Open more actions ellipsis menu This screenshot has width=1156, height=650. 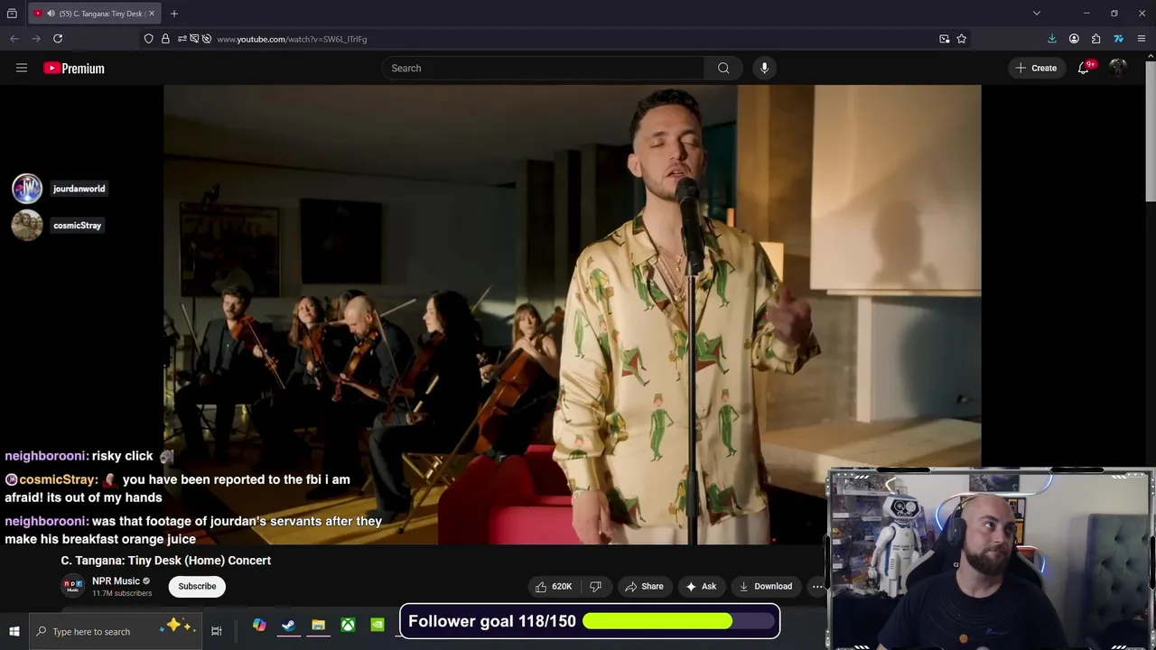pos(816,586)
